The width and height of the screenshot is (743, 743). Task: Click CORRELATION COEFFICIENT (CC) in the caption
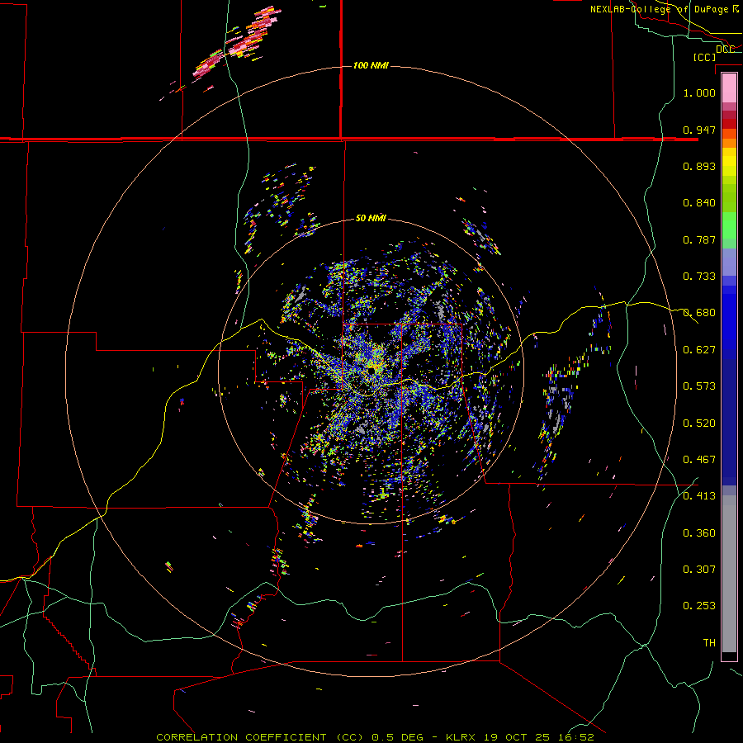tap(260, 737)
